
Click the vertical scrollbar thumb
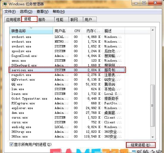tap(152, 106)
